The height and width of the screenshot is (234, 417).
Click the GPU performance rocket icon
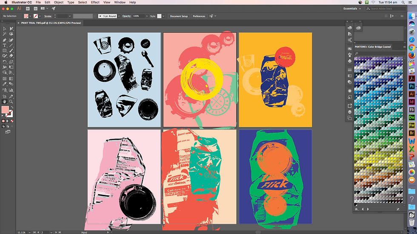pos(54,8)
